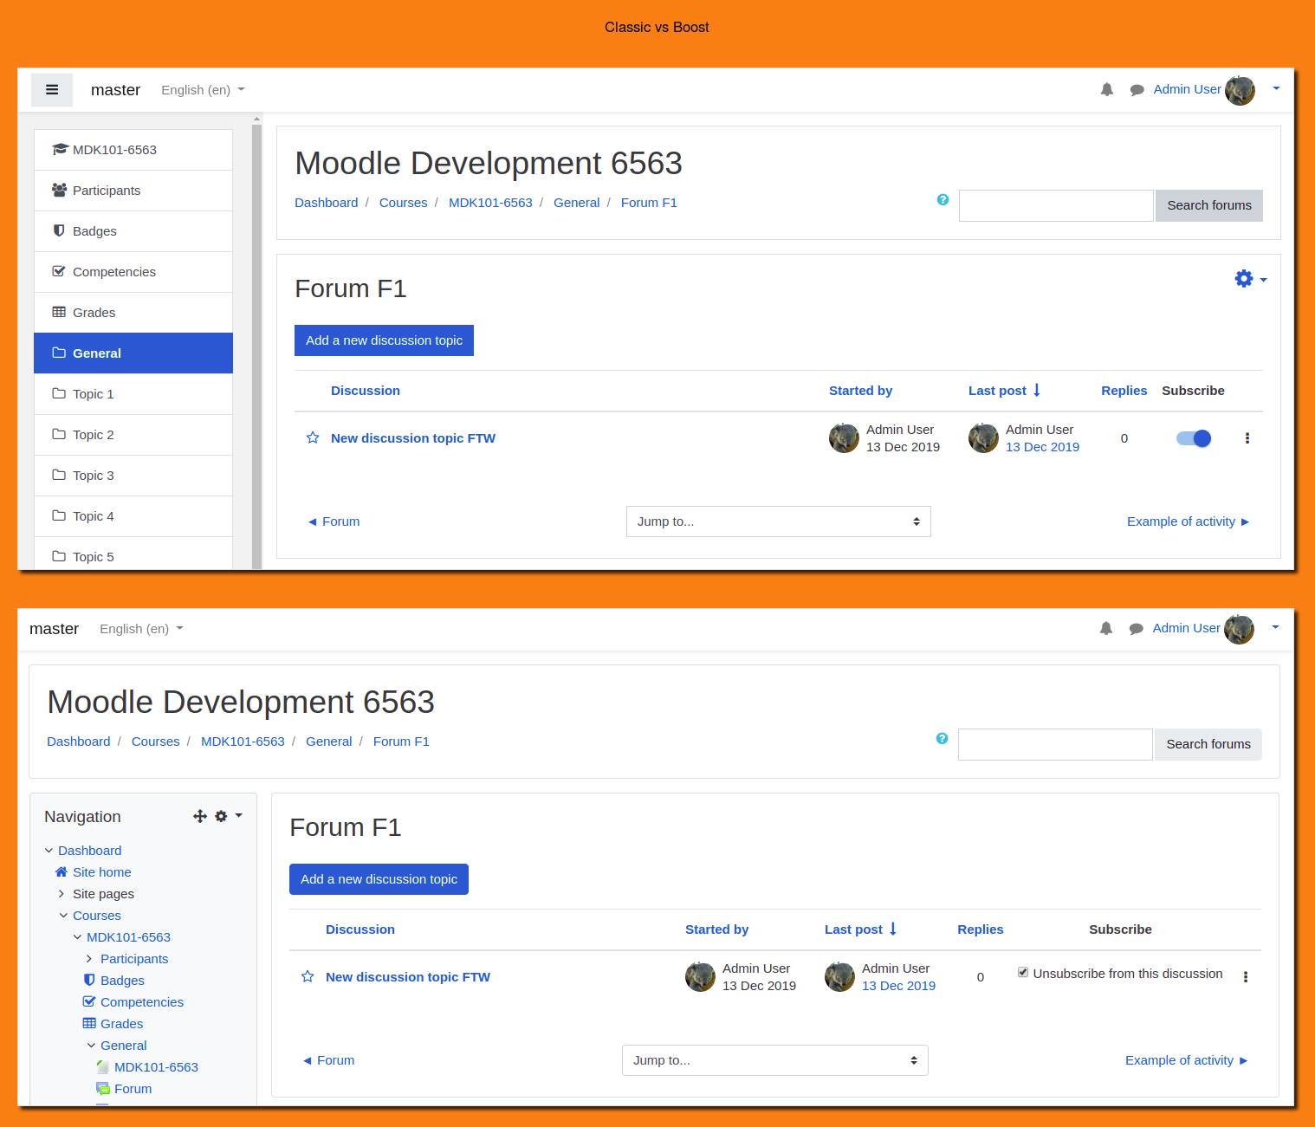This screenshot has height=1127, width=1315.
Task: Open notifications bell in Boost header
Action: [1107, 89]
